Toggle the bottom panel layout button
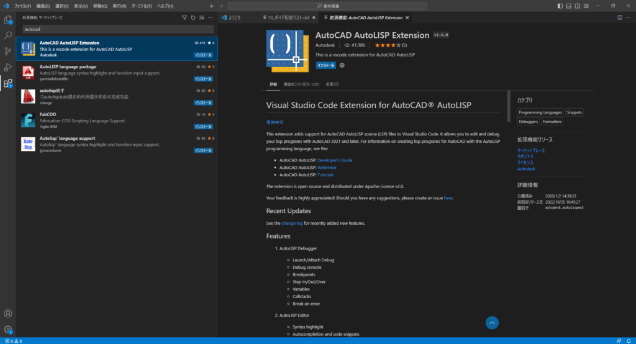636x344 pixels. tap(570, 6)
